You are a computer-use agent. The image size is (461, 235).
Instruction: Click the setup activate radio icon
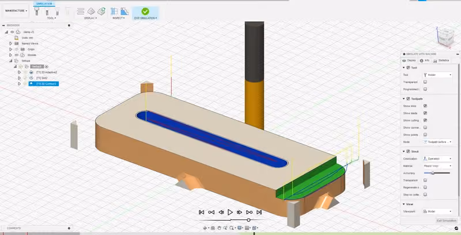tap(47, 67)
